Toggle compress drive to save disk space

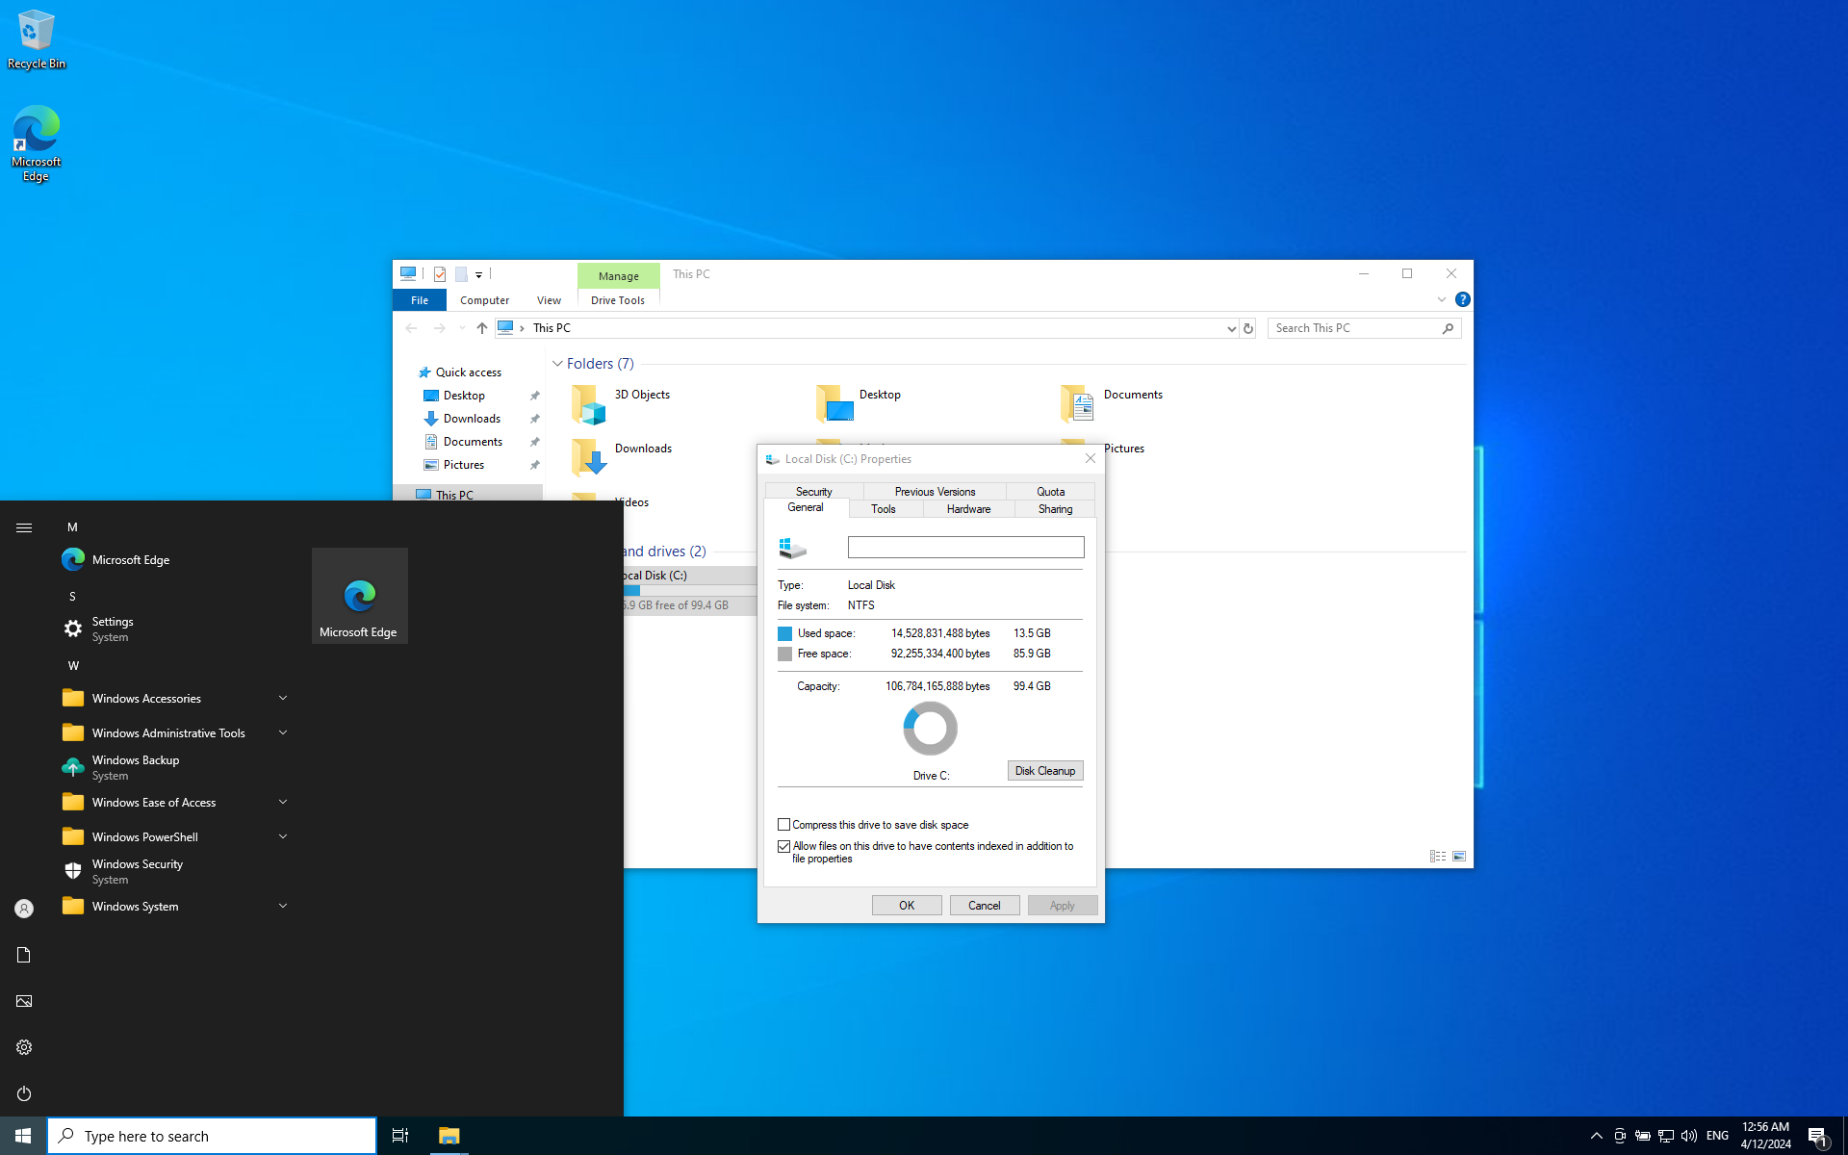coord(783,824)
